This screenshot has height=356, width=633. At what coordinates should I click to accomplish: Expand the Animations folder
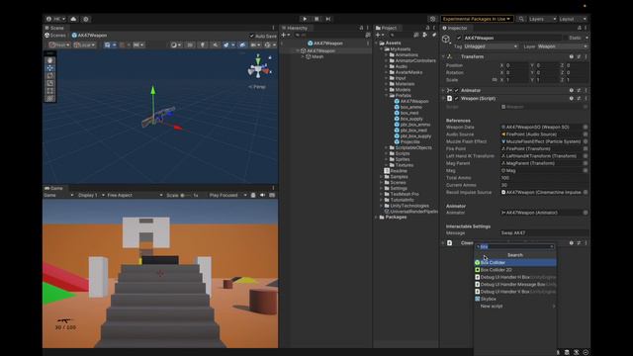[387, 55]
